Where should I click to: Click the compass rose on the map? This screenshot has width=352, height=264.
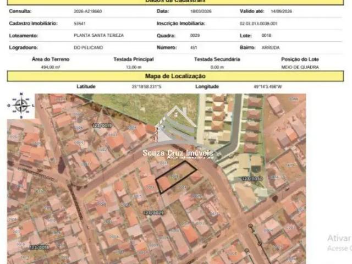click(21, 106)
